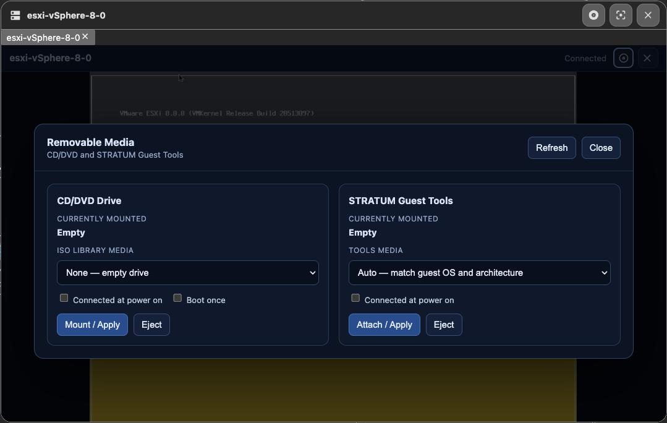The image size is (667, 423).
Task: Click dimmed disc icon next to Connected
Action: click(623, 58)
